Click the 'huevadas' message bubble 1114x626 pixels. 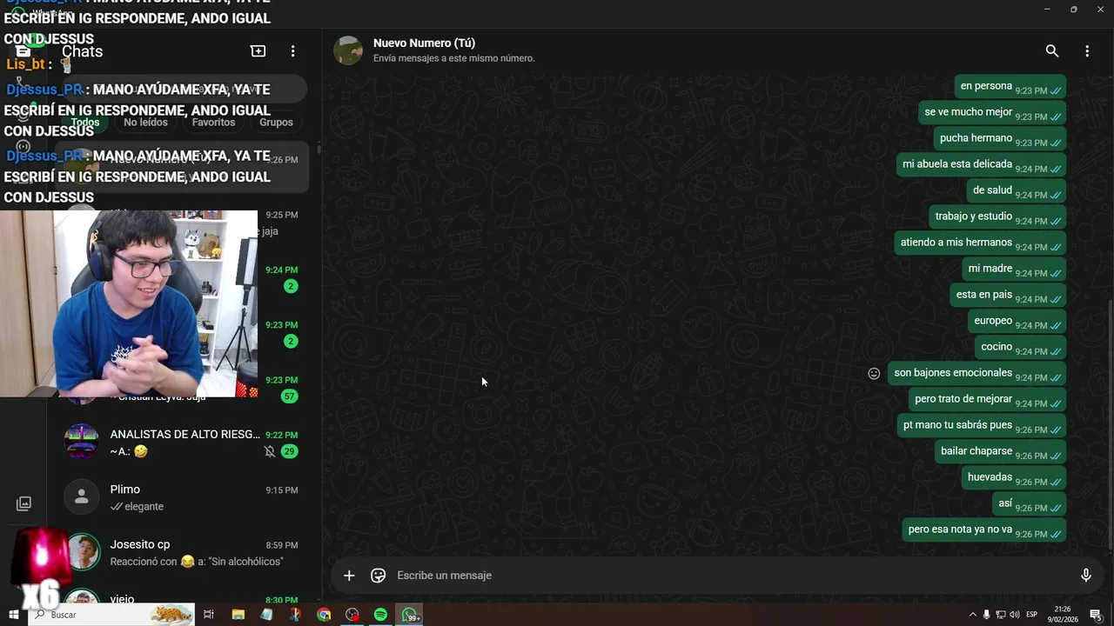click(x=1014, y=478)
